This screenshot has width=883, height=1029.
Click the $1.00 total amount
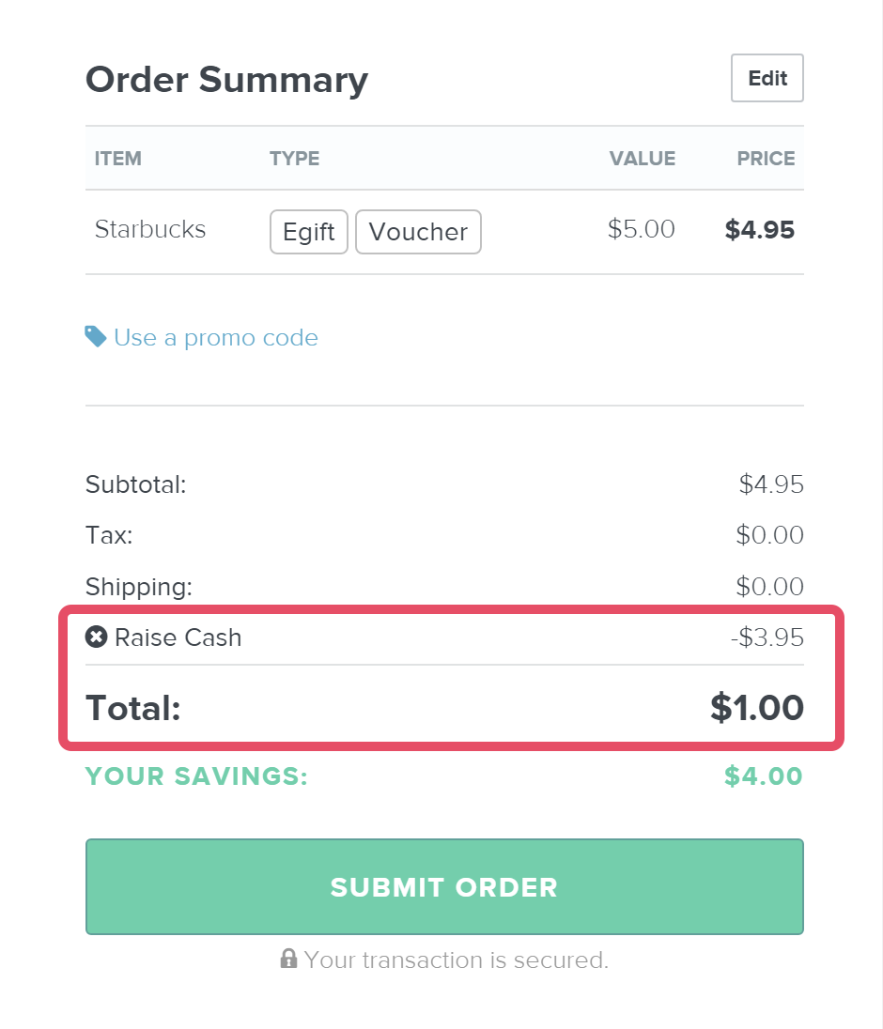(x=756, y=708)
